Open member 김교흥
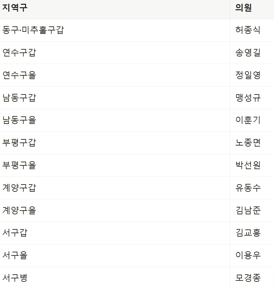Screen dimensions: 274x289 pyautogui.click(x=248, y=233)
